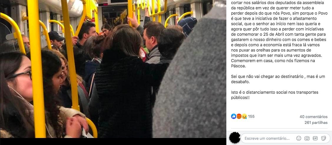Click the "Sei que não vai chegar" paragraph
This screenshot has height=145, width=332.
coord(278,79)
